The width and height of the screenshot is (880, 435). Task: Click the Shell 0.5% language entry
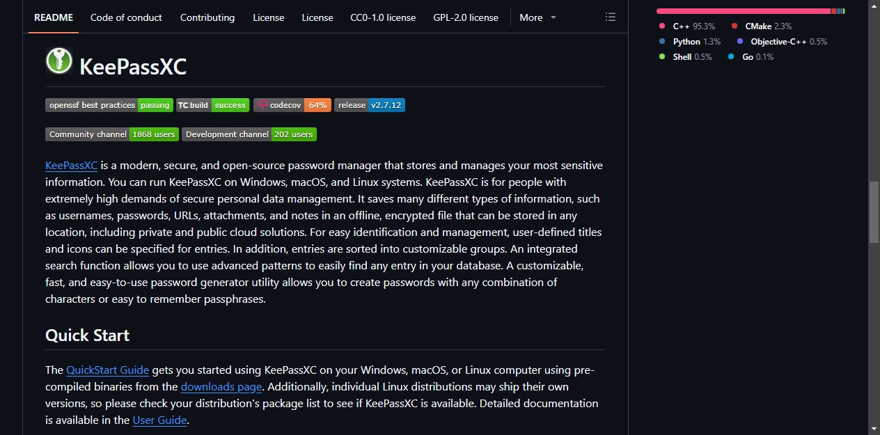(686, 57)
